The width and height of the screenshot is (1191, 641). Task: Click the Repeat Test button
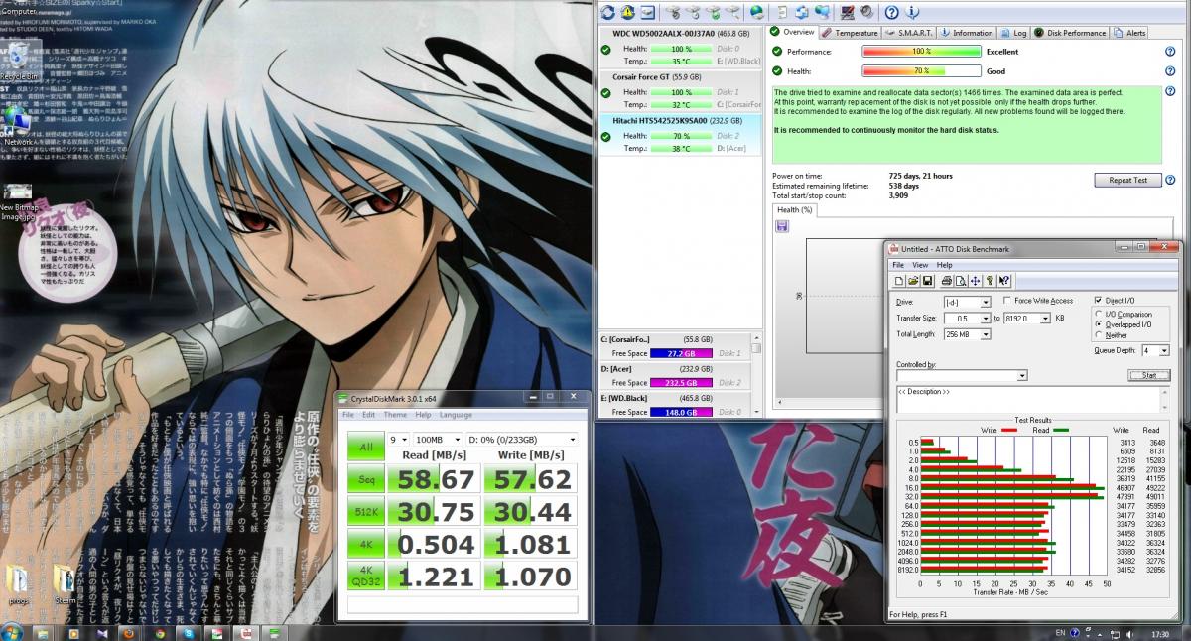1127,180
